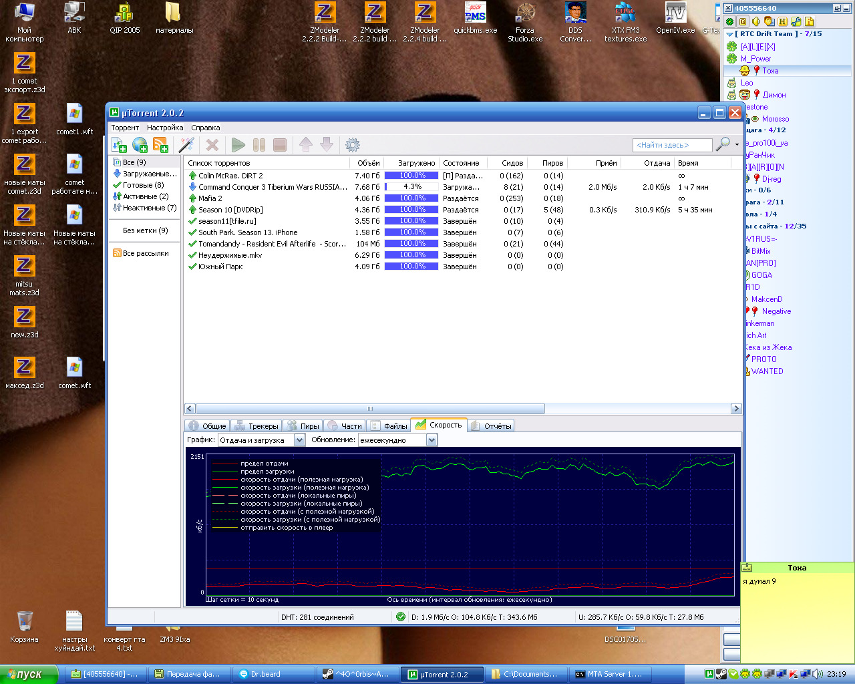Click the Add RSS feed toolbar icon
This screenshot has width=855, height=684.
[x=160, y=145]
